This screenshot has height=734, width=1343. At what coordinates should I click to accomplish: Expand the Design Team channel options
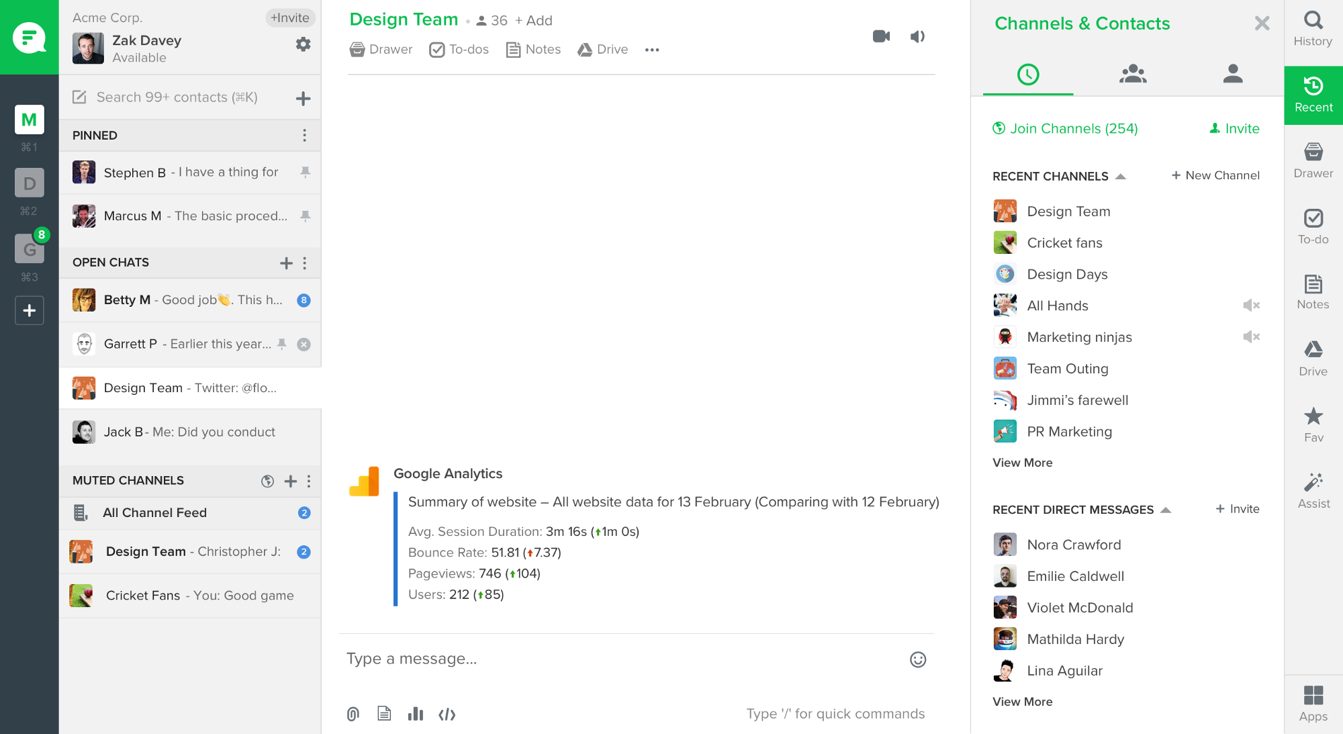pyautogui.click(x=653, y=49)
